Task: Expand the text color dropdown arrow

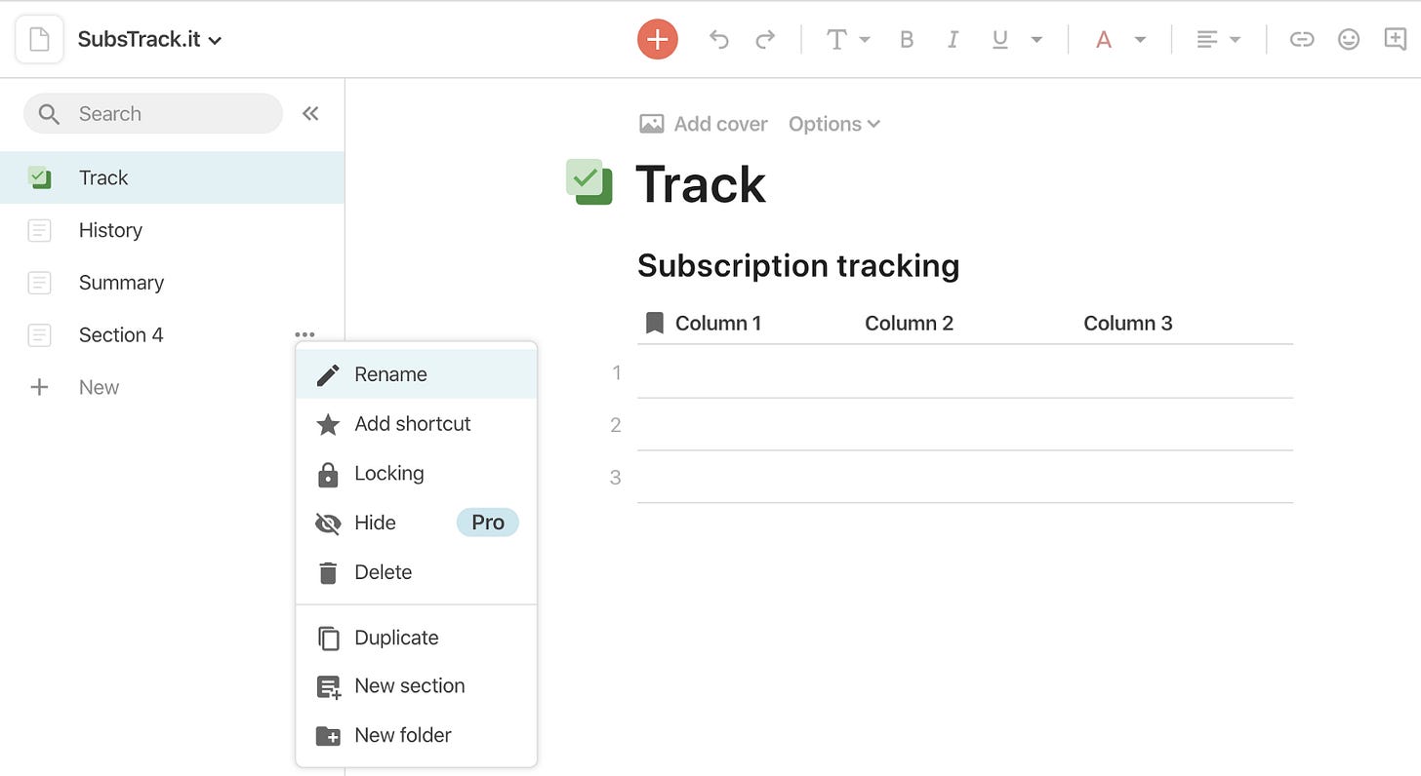Action: (1140, 40)
